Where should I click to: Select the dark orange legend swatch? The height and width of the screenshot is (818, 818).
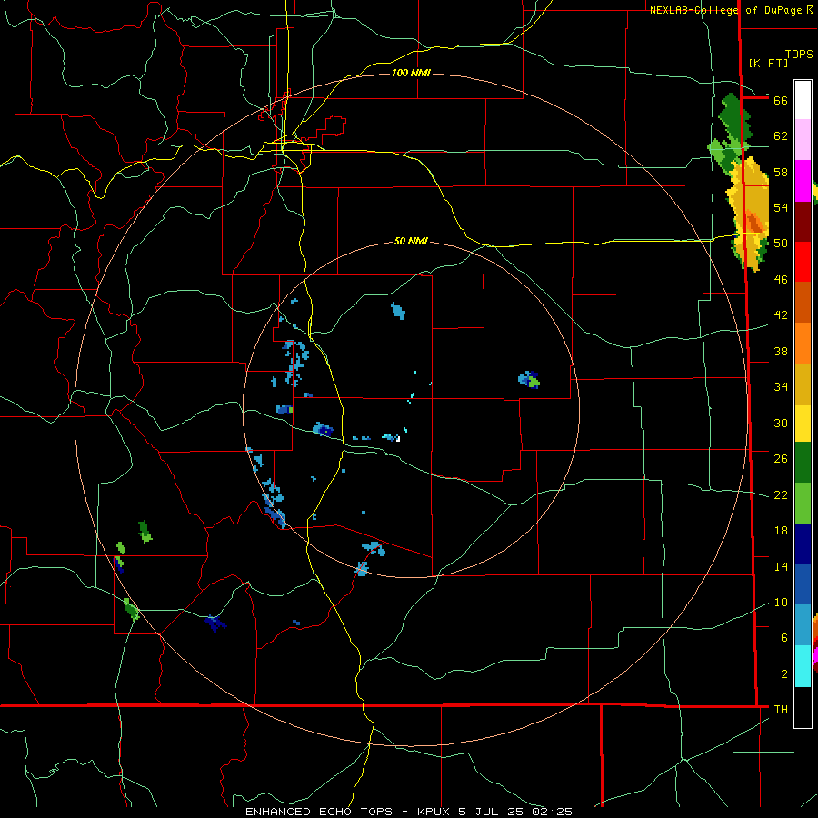pos(803,302)
